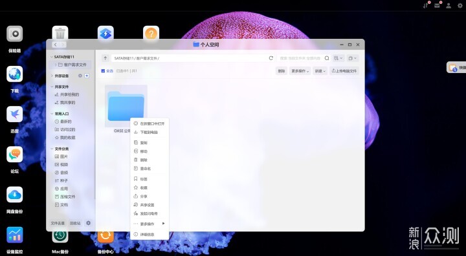Screen dimensions: 466x256
Task: Expand the 客户需求文件 tree folder
Action: [56, 65]
